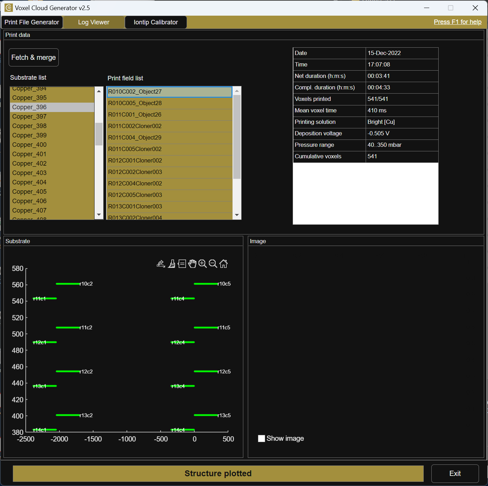Click the r13c2 structure label on plot
The height and width of the screenshot is (486, 488).
click(86, 415)
